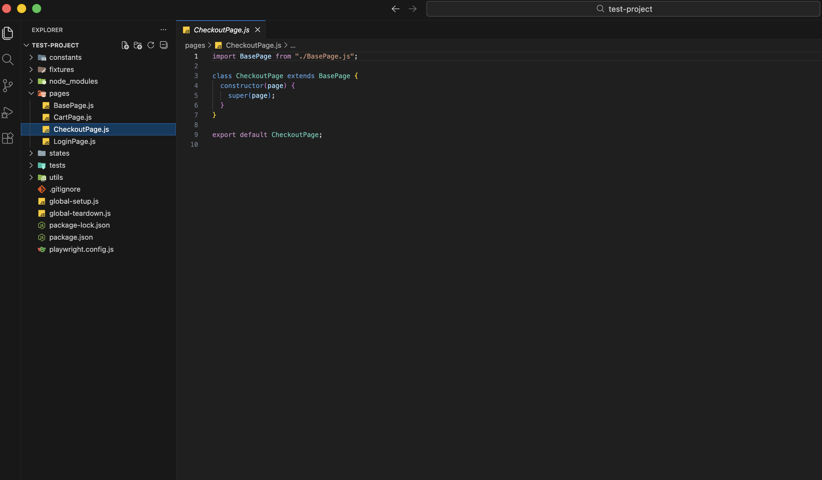Click pages in the breadcrumb bar
822x480 pixels.
(x=195, y=45)
